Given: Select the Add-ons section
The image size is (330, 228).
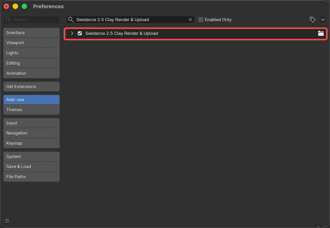Looking at the screenshot, I should pyautogui.click(x=31, y=100).
